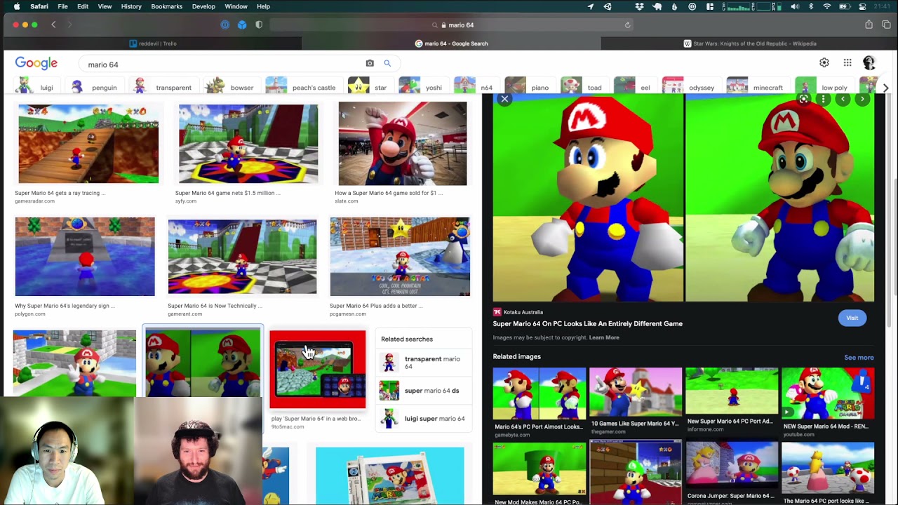Open the Apple menu
The width and height of the screenshot is (898, 505).
tap(15, 6)
